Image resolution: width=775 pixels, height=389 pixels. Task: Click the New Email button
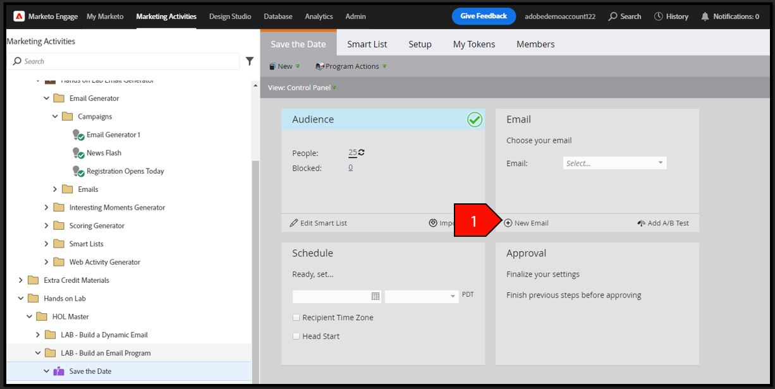(x=526, y=223)
